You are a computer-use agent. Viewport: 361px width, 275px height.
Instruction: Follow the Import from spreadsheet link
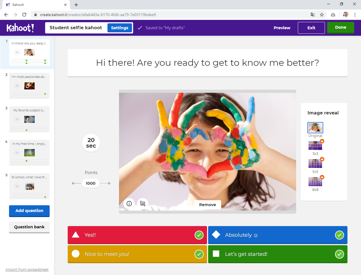(x=27, y=269)
